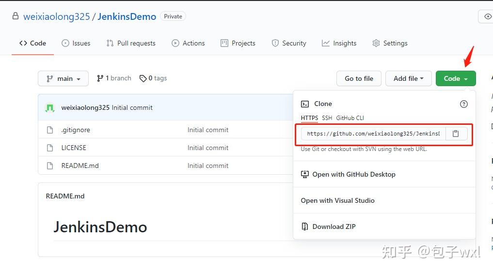Click the README.md file icon in list
Image resolution: width=493 pixels, height=272 pixels.
click(49, 166)
